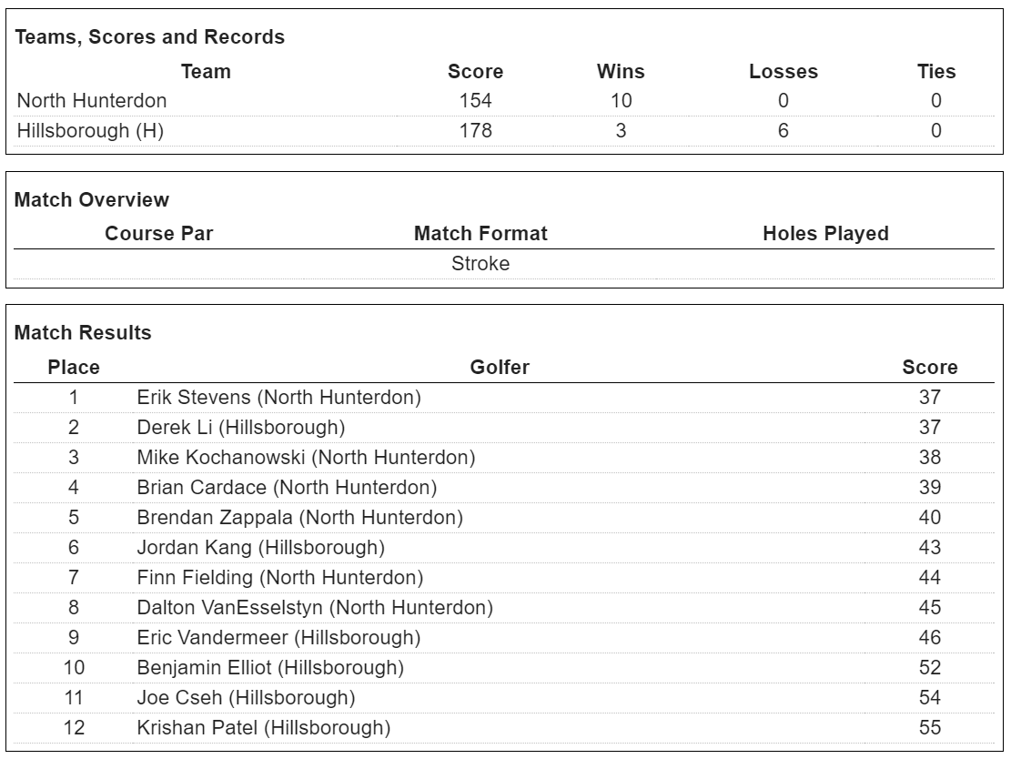This screenshot has height=759, width=1011.
Task: Click the Place column header
Action: [x=74, y=367]
